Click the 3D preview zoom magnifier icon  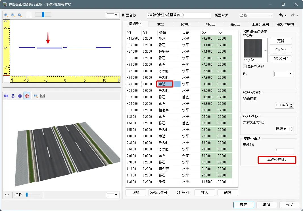(36, 96)
